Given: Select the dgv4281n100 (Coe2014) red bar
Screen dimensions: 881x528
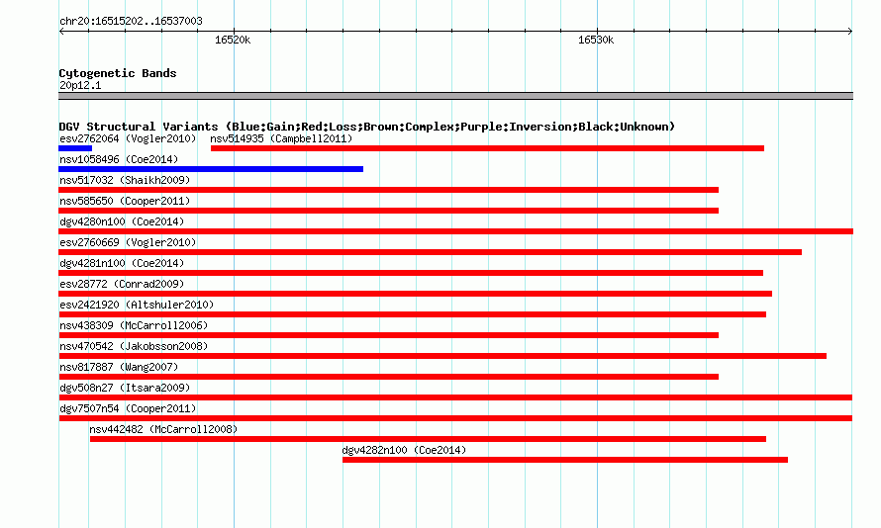Looking at the screenshot, I should 411,273.
